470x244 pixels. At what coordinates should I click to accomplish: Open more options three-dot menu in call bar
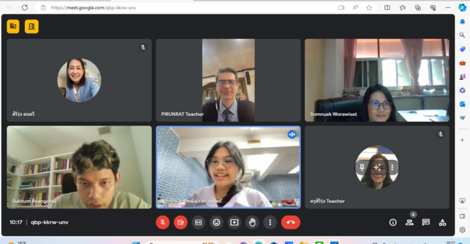coord(269,223)
